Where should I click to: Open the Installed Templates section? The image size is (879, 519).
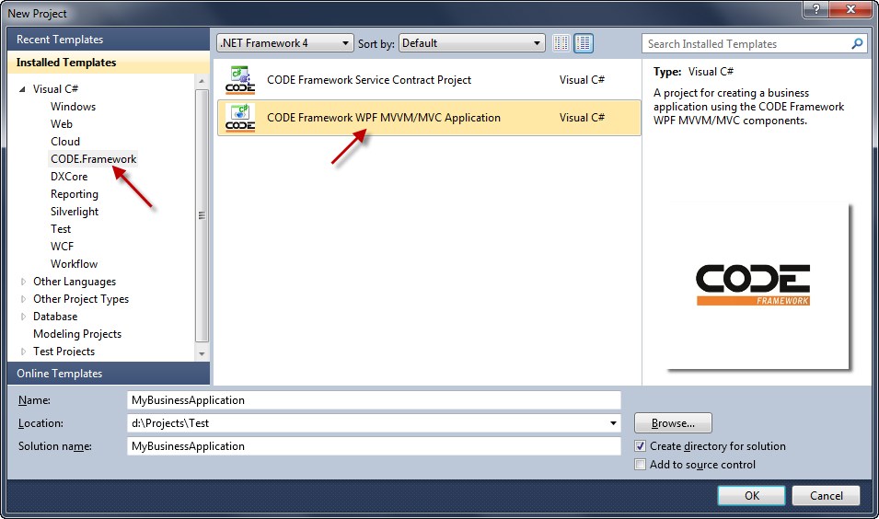tap(109, 63)
